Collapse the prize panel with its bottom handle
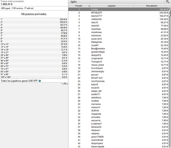The width and height of the screenshot is (171, 148). click(65, 83)
